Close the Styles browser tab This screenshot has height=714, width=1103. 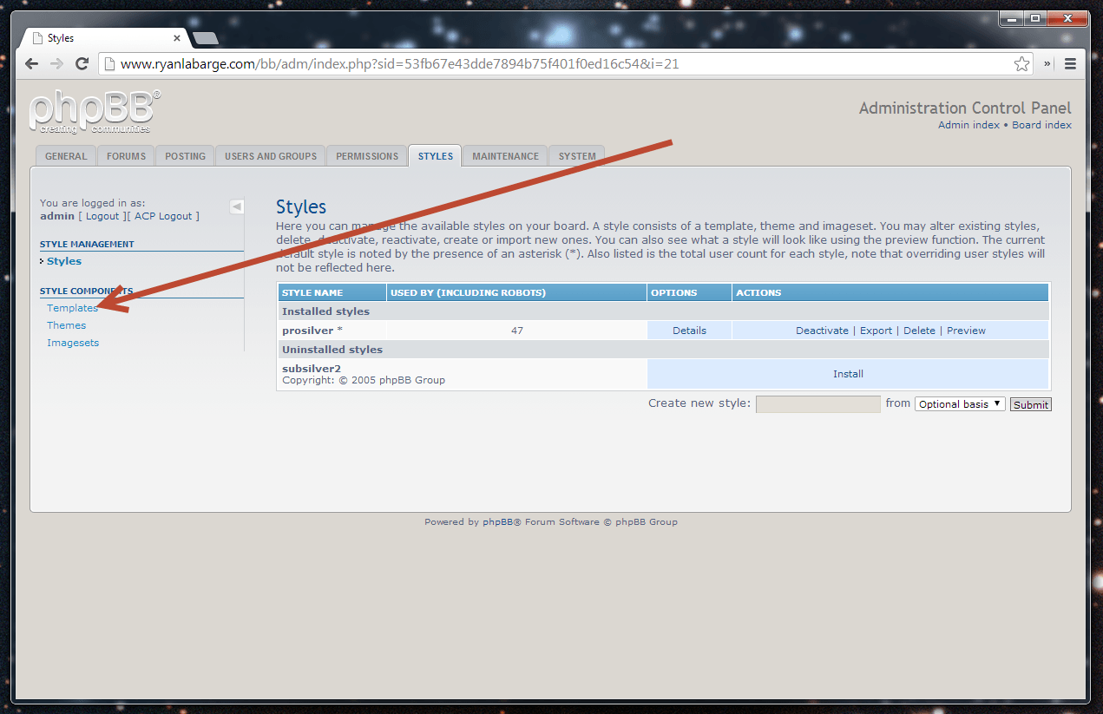pos(178,38)
